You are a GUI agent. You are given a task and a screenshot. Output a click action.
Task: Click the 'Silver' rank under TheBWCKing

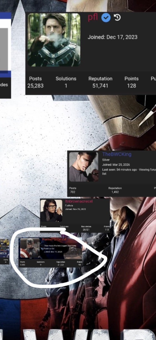click(106, 160)
